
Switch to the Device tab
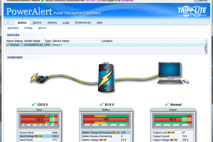click(x=37, y=23)
